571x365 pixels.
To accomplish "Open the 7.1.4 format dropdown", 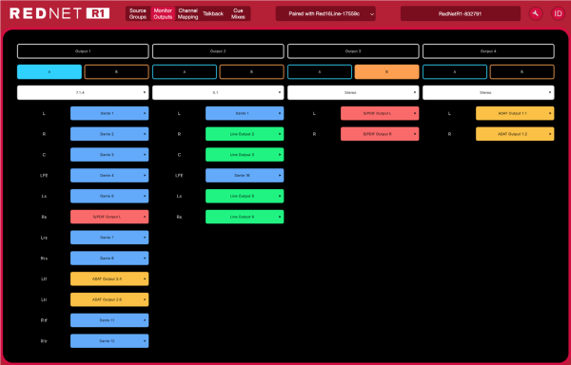I will click(x=83, y=93).
